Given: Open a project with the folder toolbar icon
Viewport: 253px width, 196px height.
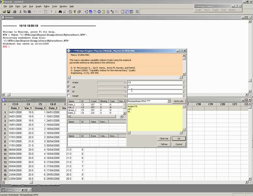Looking at the screenshot, I should click(x=4, y=12).
